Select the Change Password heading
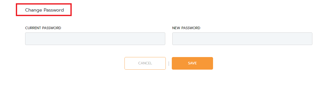 pyautogui.click(x=45, y=10)
